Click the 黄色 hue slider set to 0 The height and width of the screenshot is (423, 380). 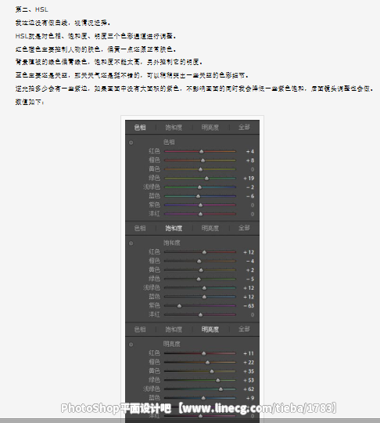coord(200,169)
